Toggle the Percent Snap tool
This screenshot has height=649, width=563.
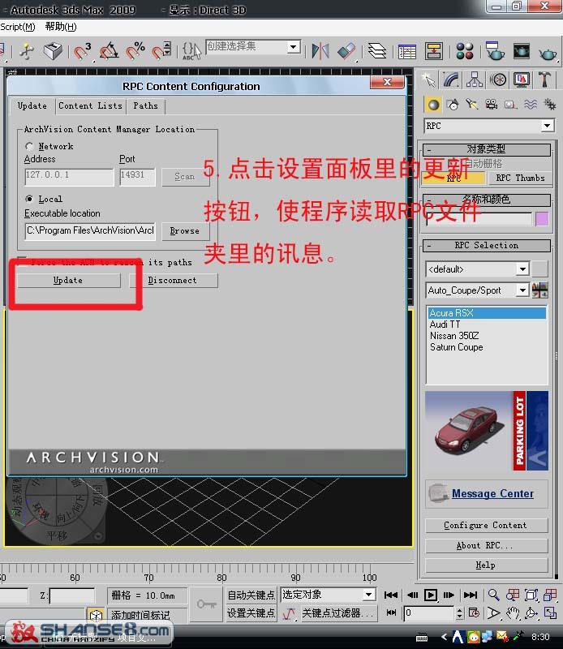coord(135,51)
